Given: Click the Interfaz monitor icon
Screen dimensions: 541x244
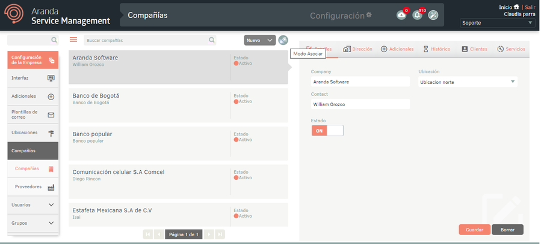Looking at the screenshot, I should pyautogui.click(x=51, y=78).
